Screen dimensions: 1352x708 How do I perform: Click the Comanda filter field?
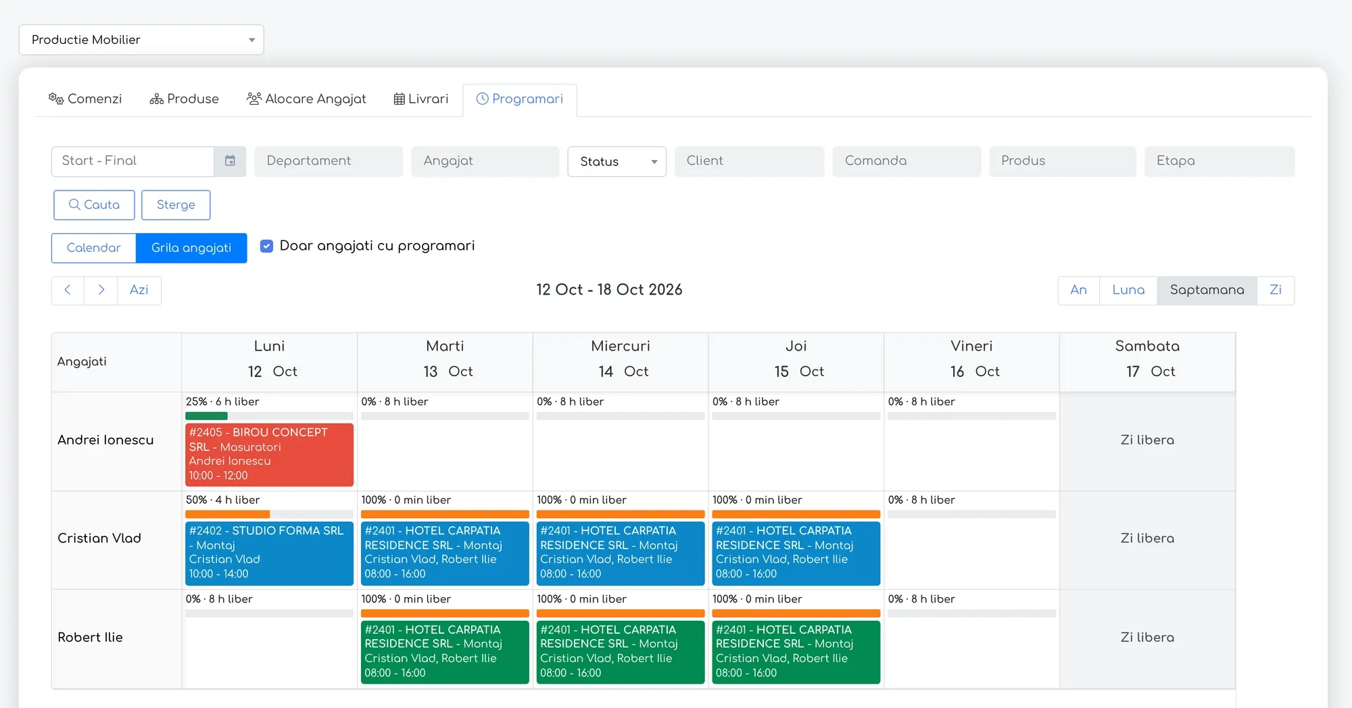coord(907,161)
